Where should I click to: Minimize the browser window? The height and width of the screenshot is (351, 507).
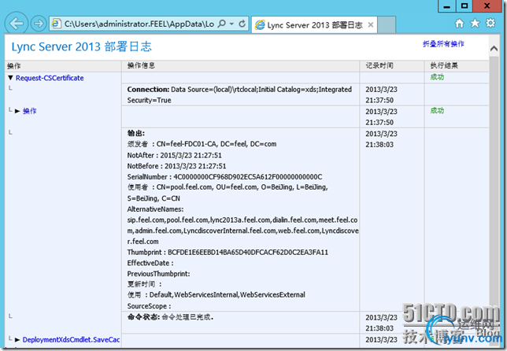[x=447, y=6]
